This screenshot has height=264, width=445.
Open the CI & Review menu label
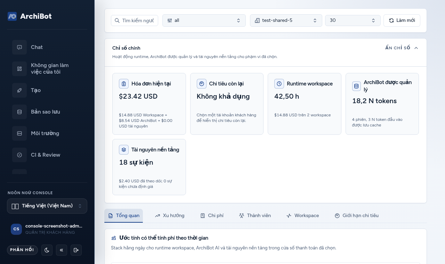point(46,155)
